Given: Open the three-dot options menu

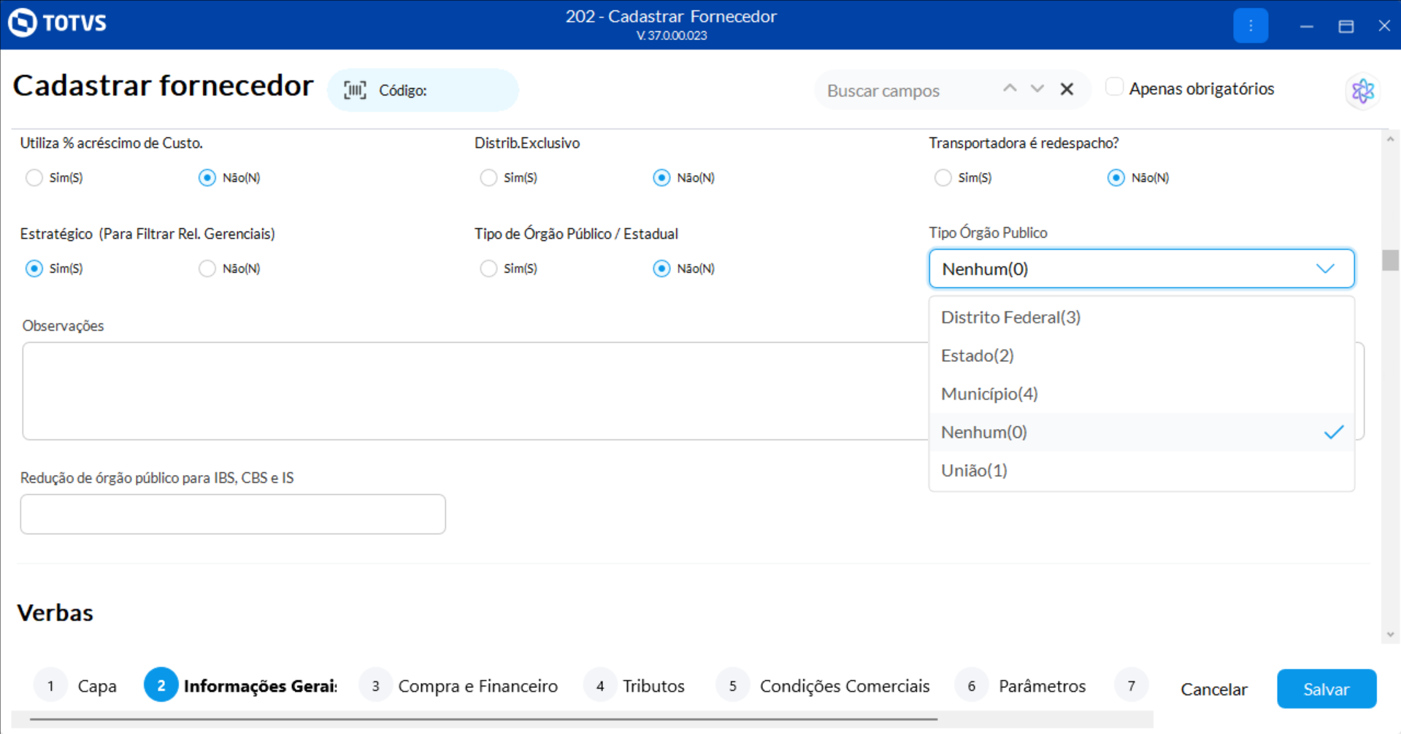Looking at the screenshot, I should coord(1250,26).
